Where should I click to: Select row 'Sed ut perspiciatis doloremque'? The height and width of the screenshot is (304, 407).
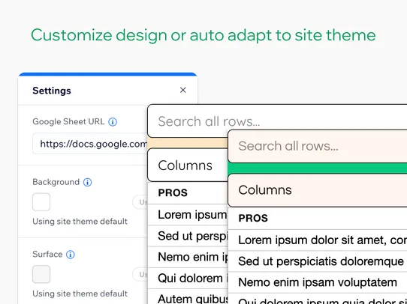(318, 261)
